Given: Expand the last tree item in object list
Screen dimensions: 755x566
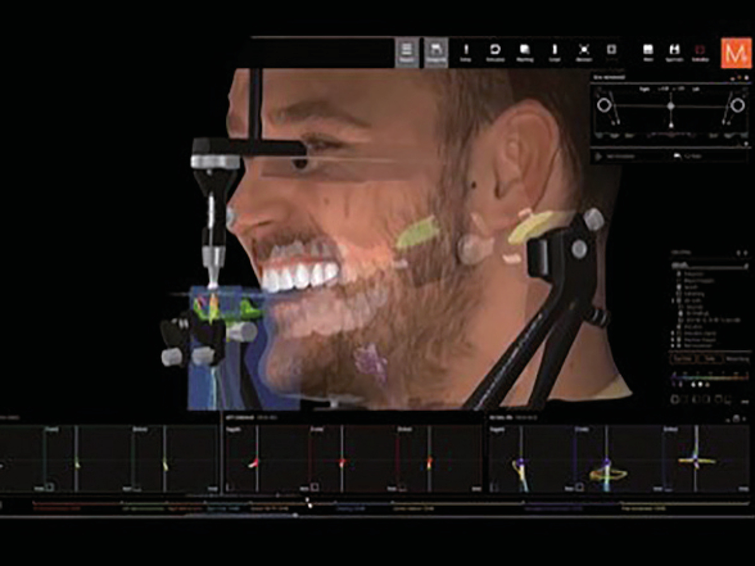Looking at the screenshot, I should [673, 345].
